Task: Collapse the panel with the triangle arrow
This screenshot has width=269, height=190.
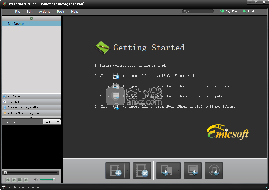Action: coord(31,117)
